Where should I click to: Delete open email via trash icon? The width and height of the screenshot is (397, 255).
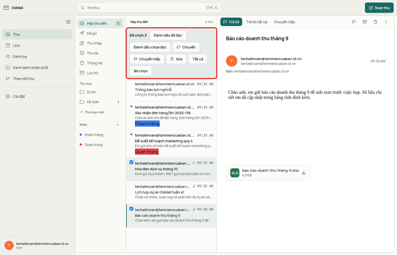point(375,22)
